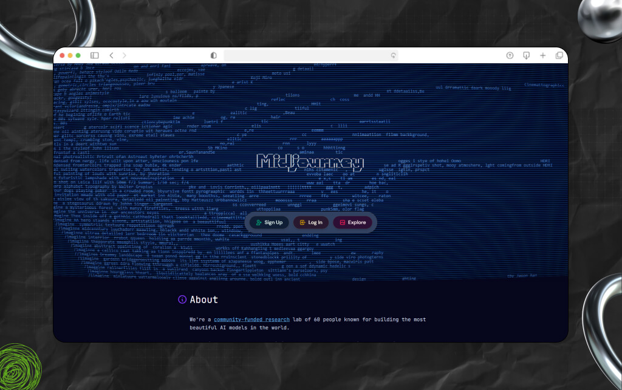The height and width of the screenshot is (390, 622).
Task: Click the About section info icon
Action: (x=182, y=299)
